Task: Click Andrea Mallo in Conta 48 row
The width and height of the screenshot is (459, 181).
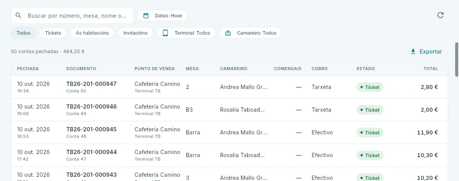Action: (x=243, y=132)
